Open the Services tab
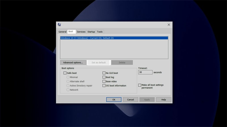 (x=81, y=32)
